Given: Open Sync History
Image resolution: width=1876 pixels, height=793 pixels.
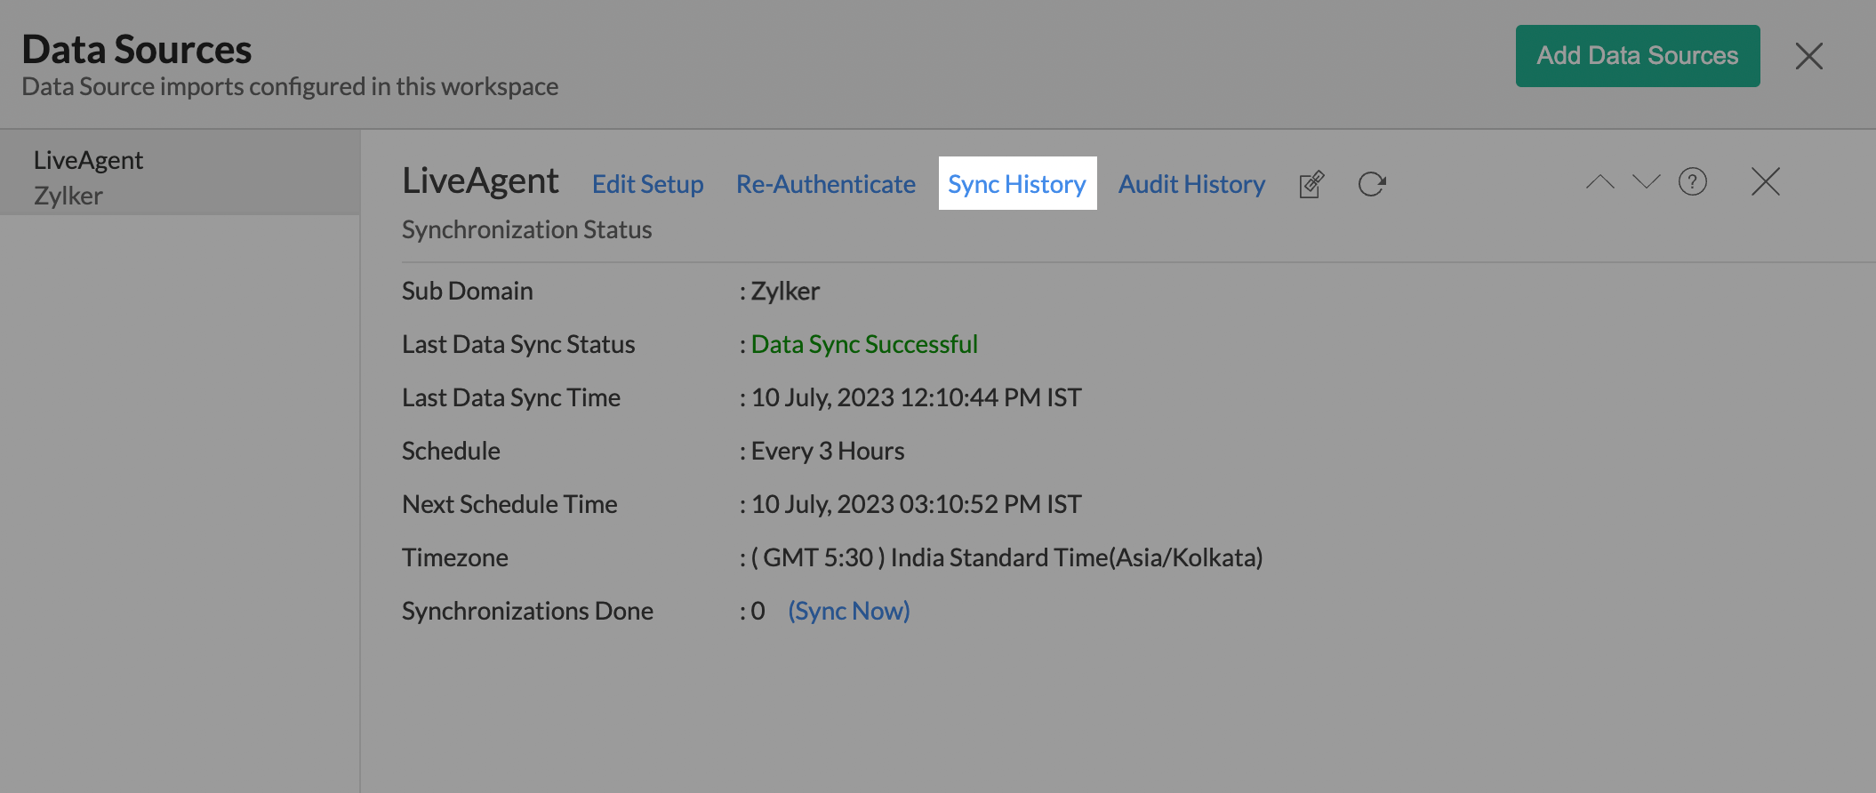Looking at the screenshot, I should (x=1017, y=184).
